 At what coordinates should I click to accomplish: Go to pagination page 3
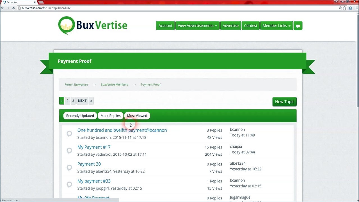click(73, 101)
